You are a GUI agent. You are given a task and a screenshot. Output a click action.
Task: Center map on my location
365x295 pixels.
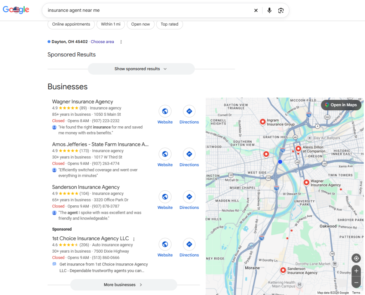[x=356, y=258]
